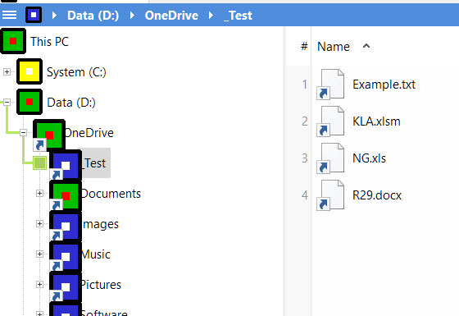Screen dimensions: 459x316
Task: Select the KLA.xlsm file name
Action: click(x=376, y=121)
